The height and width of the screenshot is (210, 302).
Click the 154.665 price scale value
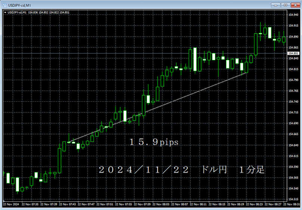[x=293, y=134]
